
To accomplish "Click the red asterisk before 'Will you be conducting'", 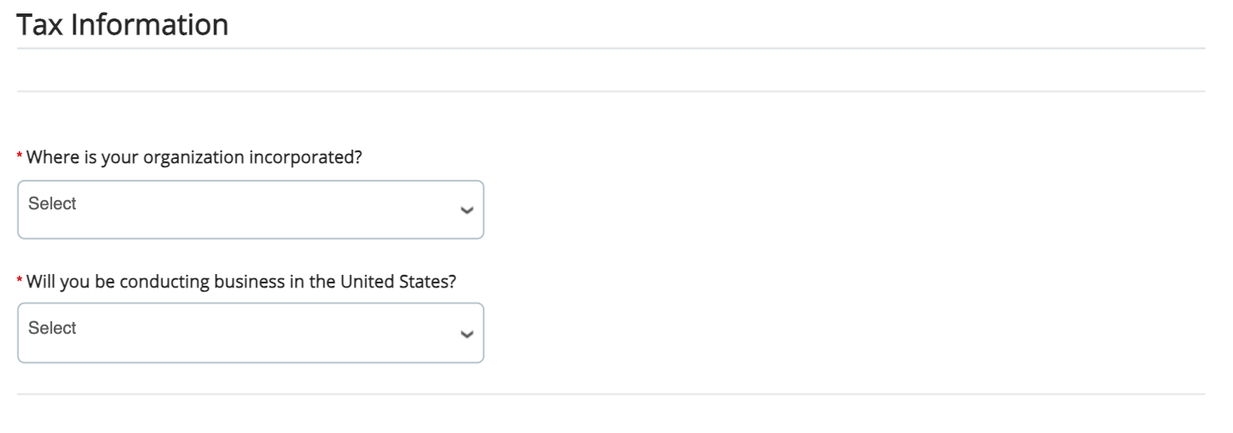I will click(20, 282).
